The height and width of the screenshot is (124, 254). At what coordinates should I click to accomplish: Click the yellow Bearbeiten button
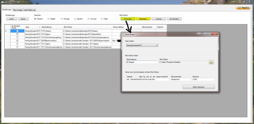143,19
